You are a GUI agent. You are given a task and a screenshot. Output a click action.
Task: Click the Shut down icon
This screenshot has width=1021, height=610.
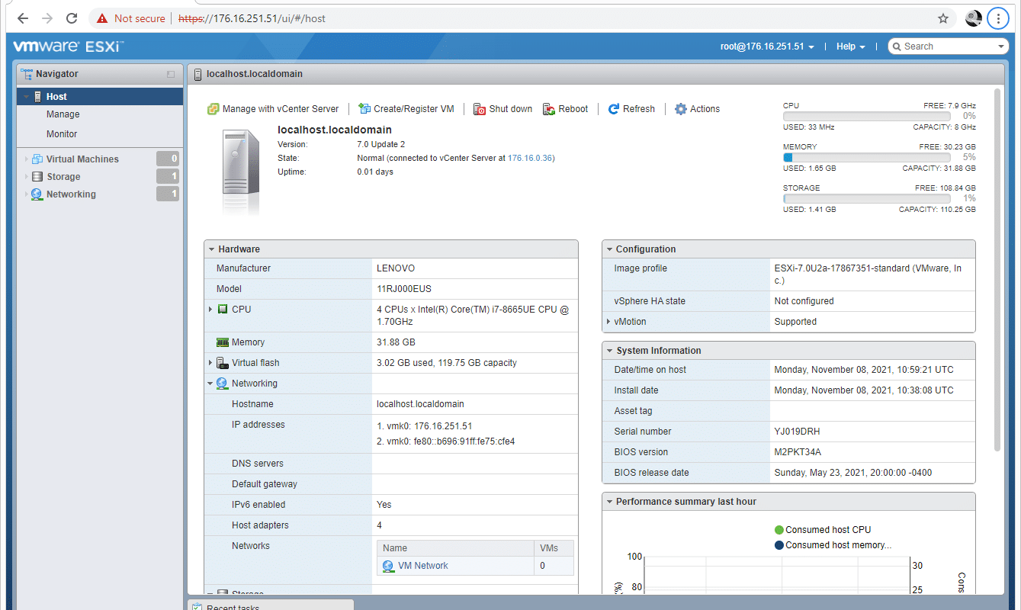coord(480,109)
